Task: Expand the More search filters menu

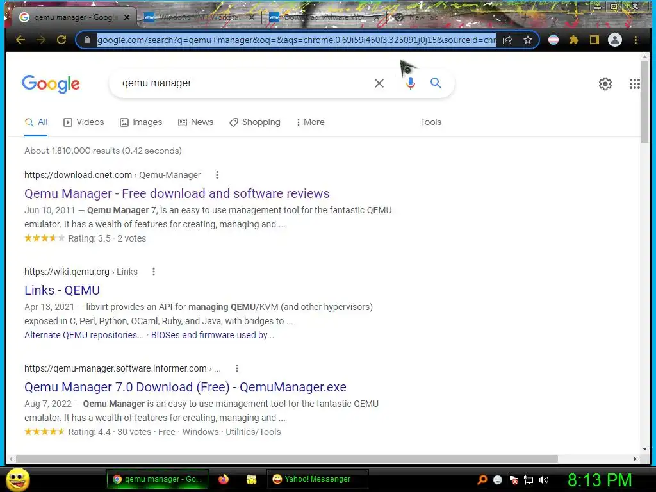Action: 311,122
